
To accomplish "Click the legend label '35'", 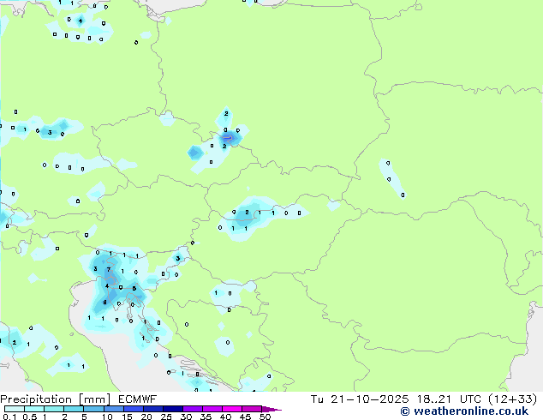I will 206,417.
